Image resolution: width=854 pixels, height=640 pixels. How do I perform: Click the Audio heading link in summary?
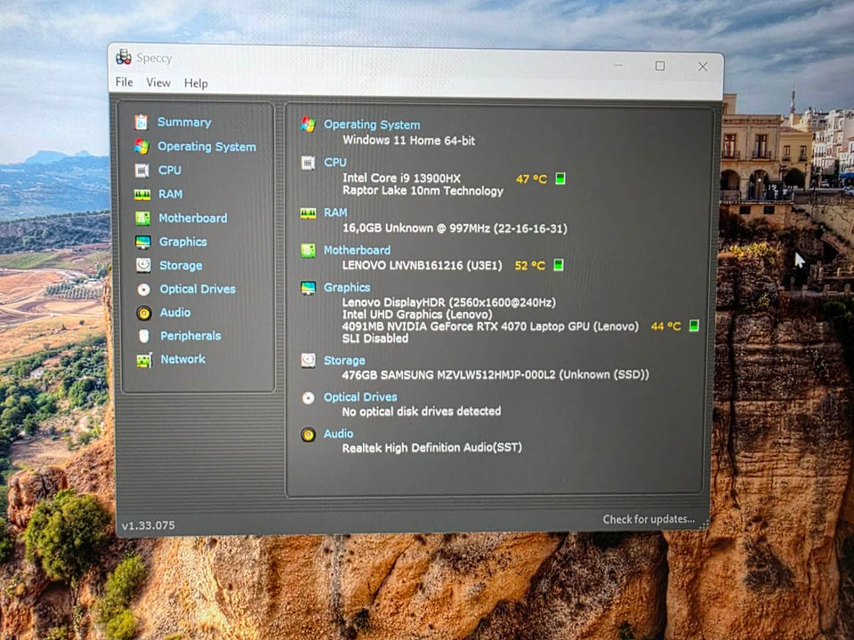coord(338,434)
